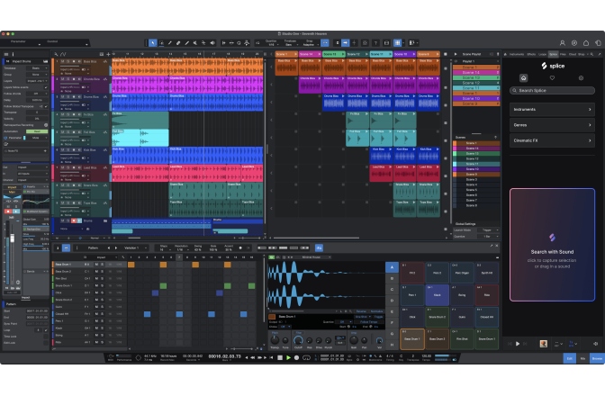Screen dimensions: 605x396
Task: Stop all scenes square button
Action: [x=446, y=54]
